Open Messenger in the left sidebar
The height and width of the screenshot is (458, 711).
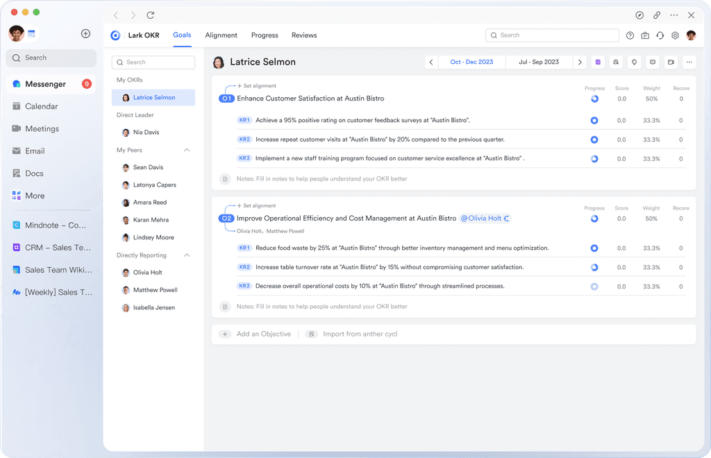pos(51,84)
